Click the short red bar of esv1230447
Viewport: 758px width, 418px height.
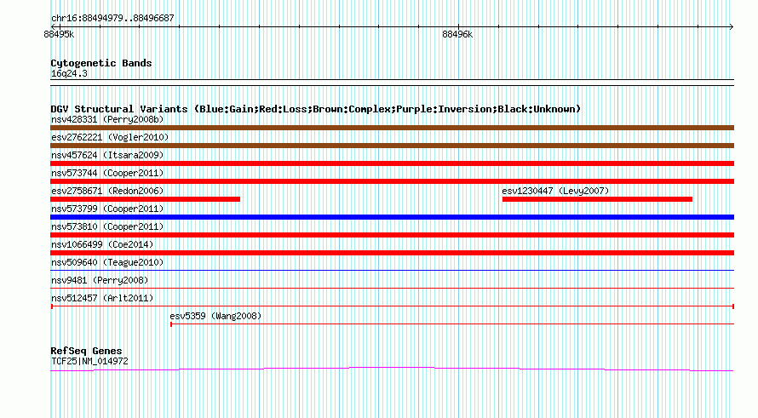tap(597, 199)
